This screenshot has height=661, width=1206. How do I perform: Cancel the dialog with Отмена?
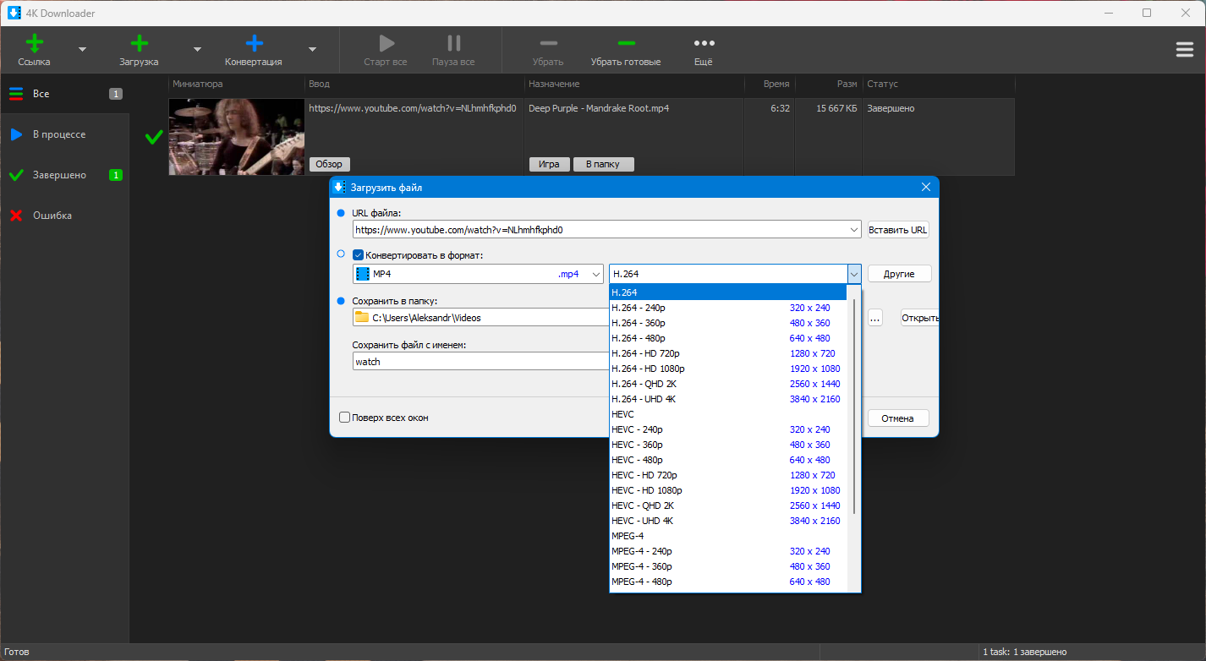coord(897,418)
